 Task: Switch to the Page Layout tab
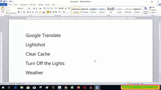point(24,4)
